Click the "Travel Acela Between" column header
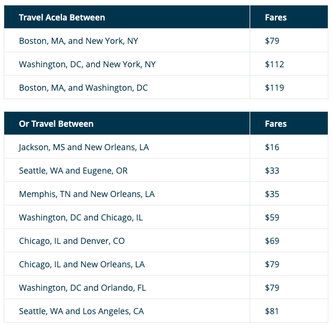Image resolution: width=332 pixels, height=328 pixels. click(62, 17)
